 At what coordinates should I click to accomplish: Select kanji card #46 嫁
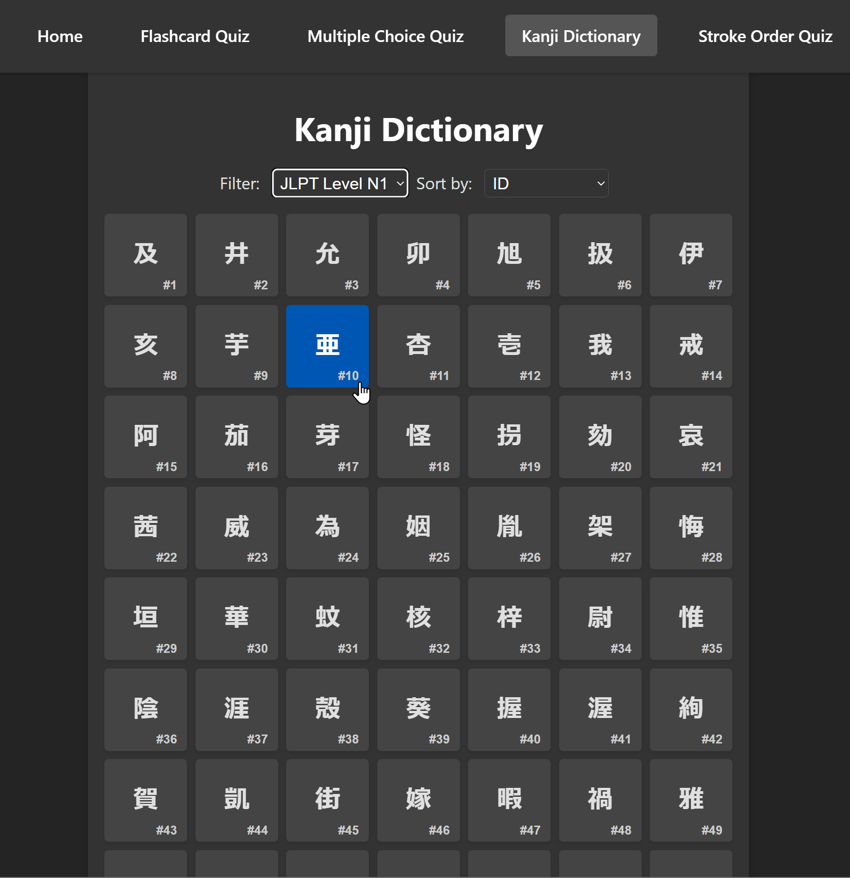[x=418, y=801]
